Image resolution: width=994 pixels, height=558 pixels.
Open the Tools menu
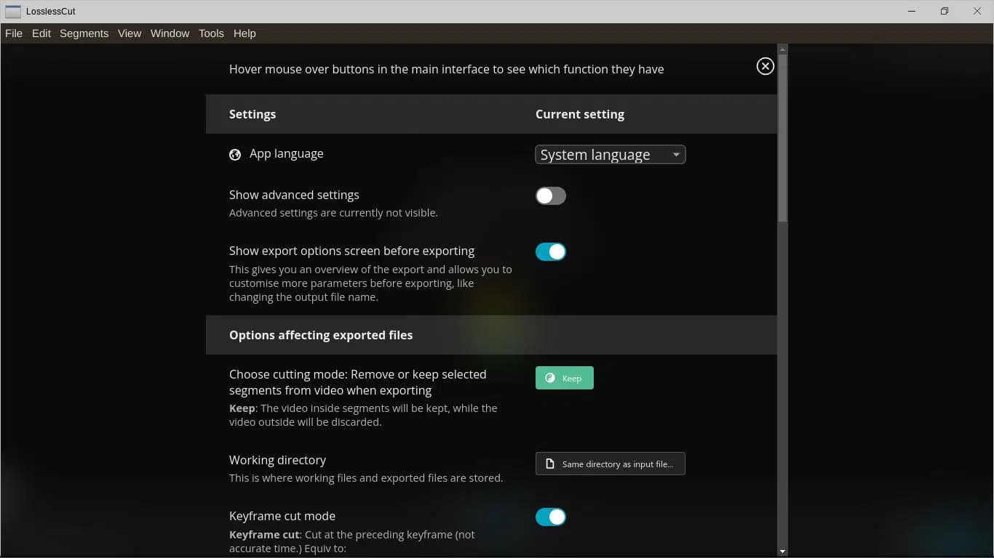click(x=211, y=33)
